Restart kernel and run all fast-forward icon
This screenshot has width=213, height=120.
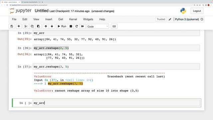tap(83, 26)
